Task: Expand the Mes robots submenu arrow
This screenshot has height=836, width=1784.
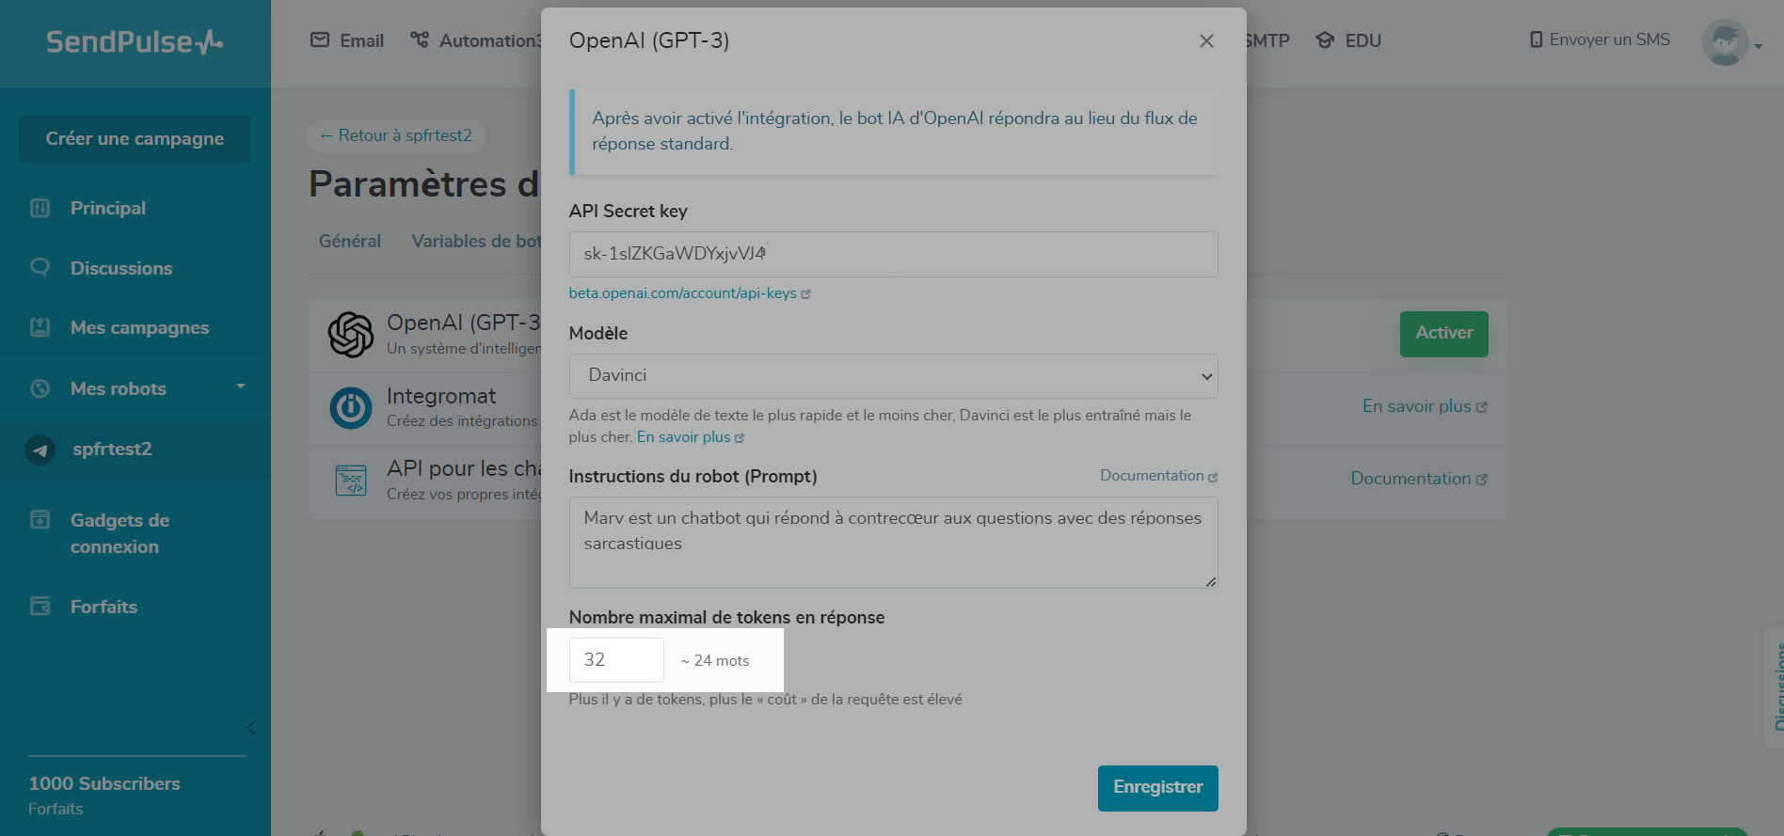Action: click(241, 386)
